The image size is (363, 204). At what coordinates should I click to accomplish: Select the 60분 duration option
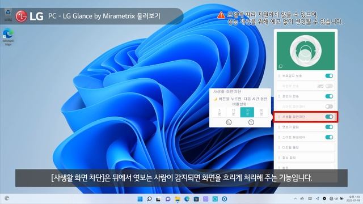click(261, 112)
